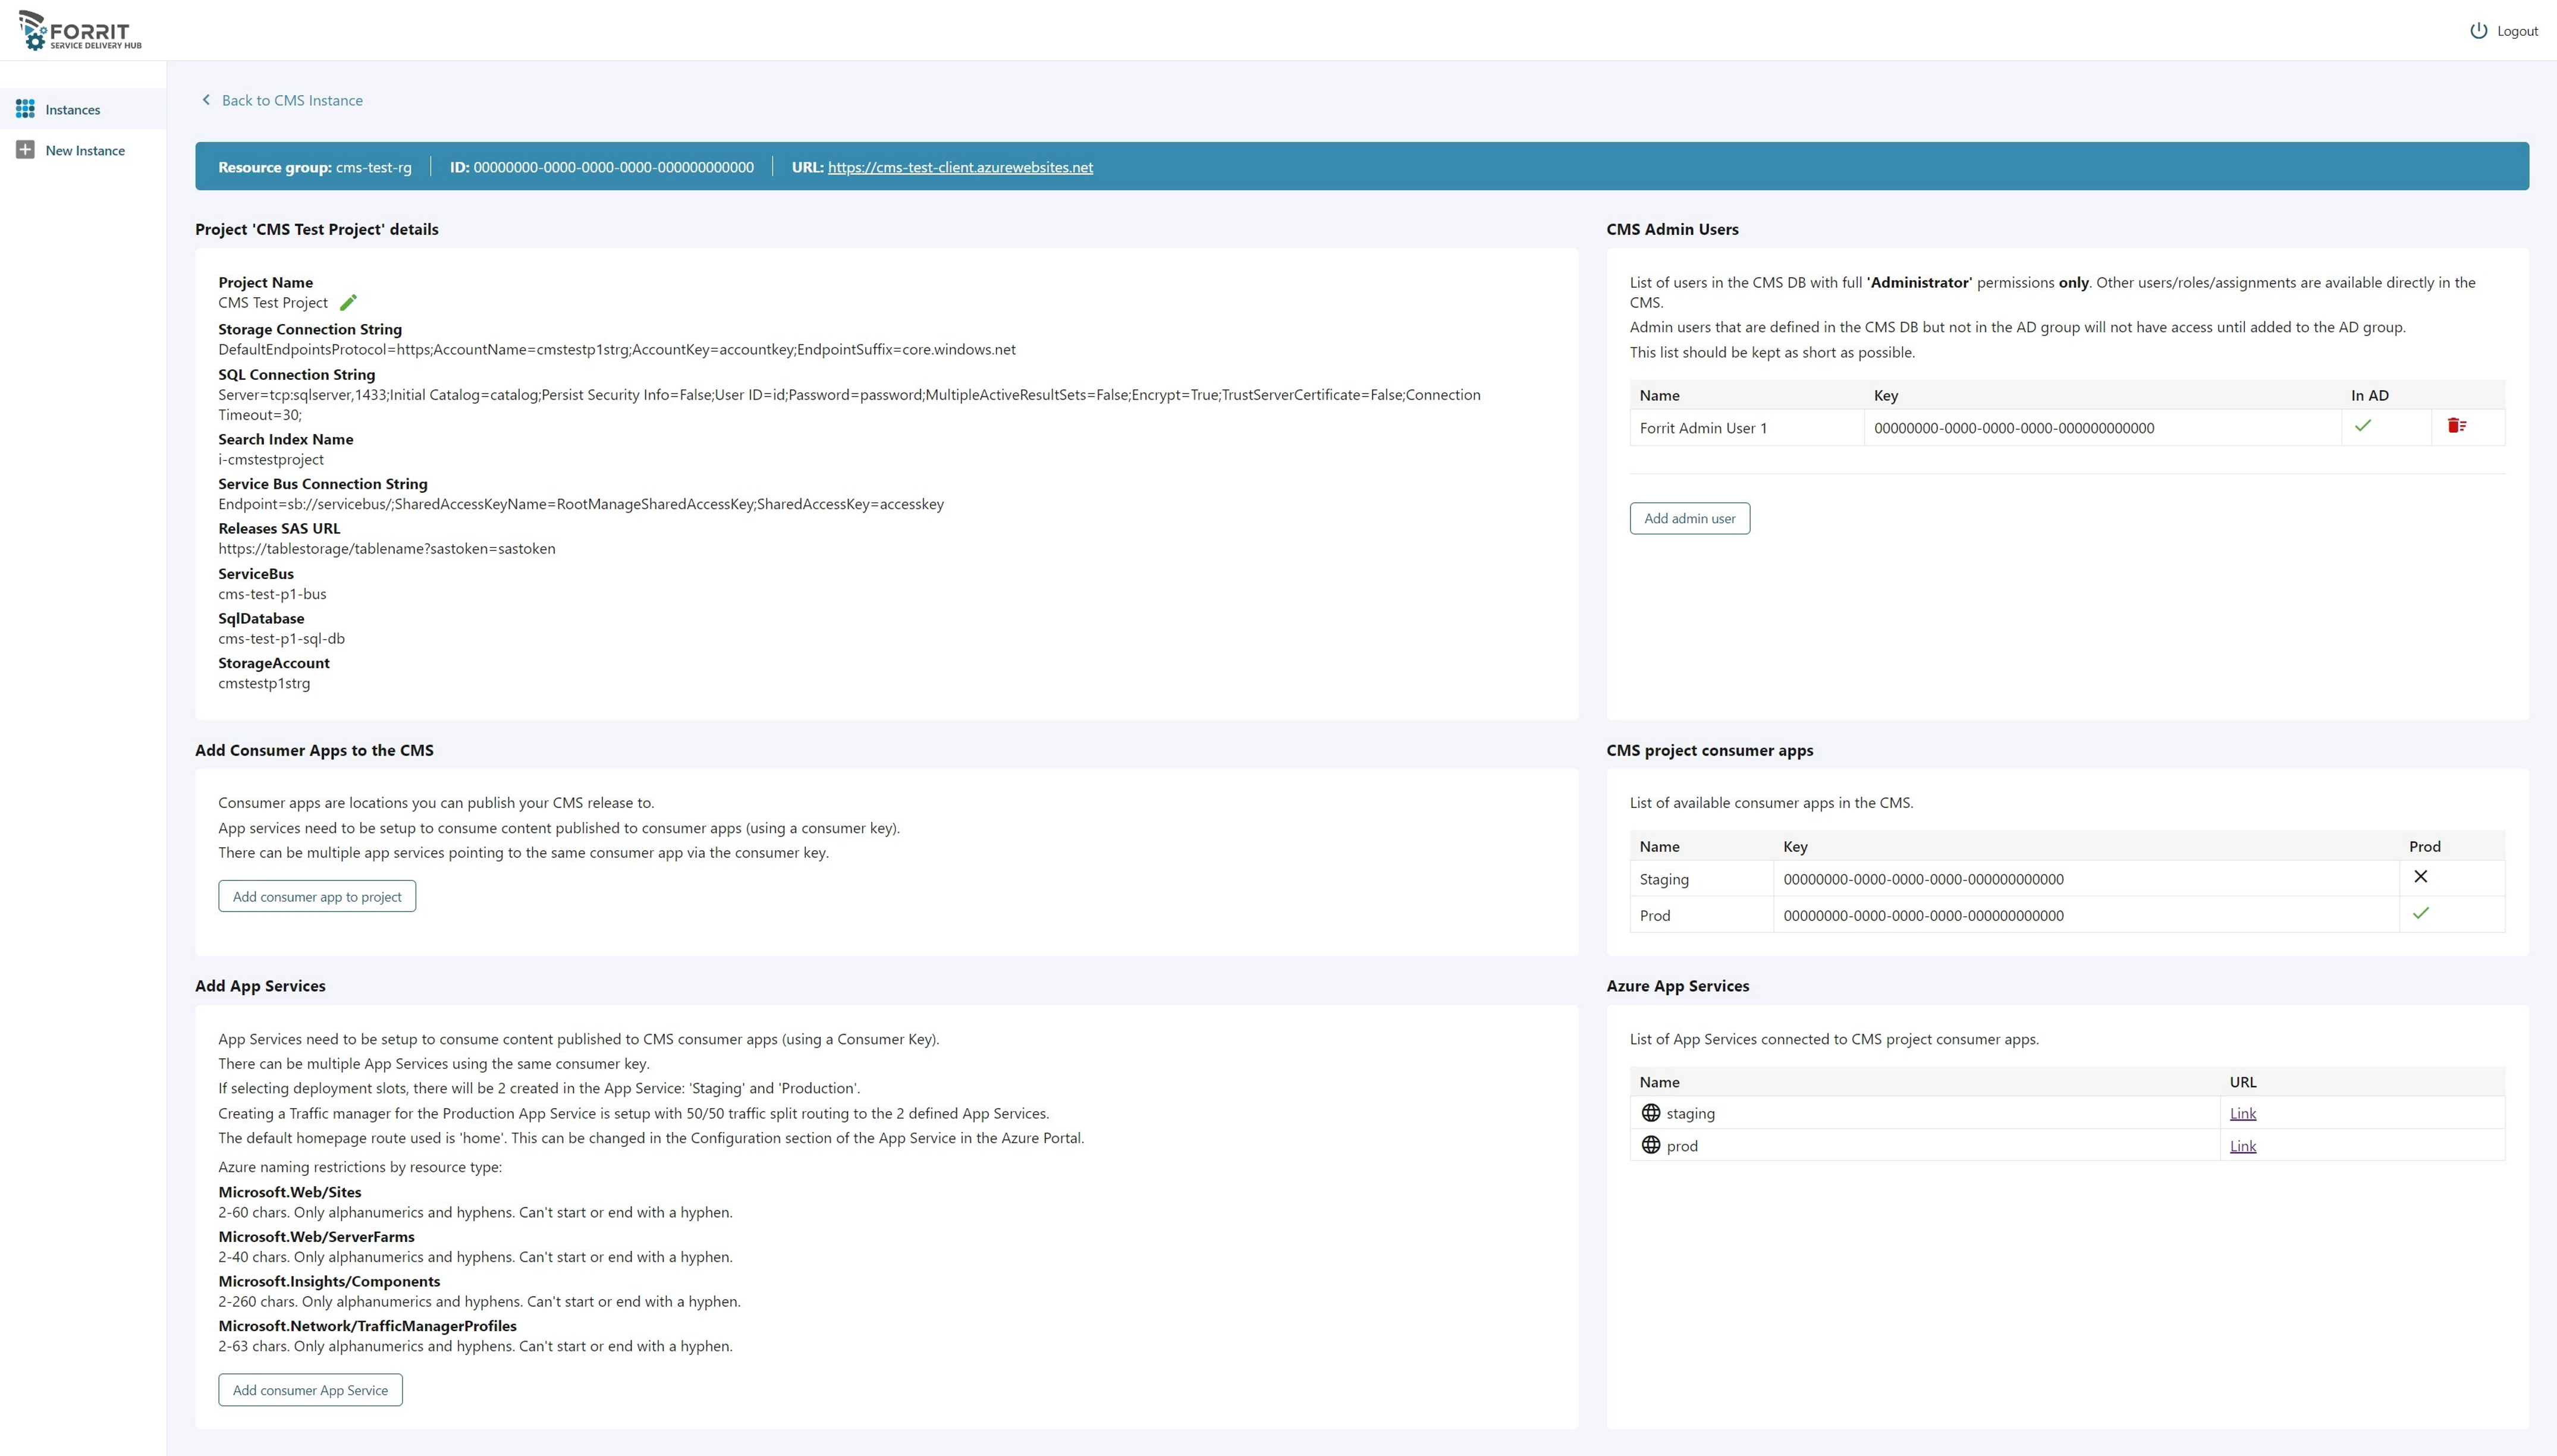
Task: Delete Forrit Admin User 1 via trash icon
Action: tap(2456, 426)
